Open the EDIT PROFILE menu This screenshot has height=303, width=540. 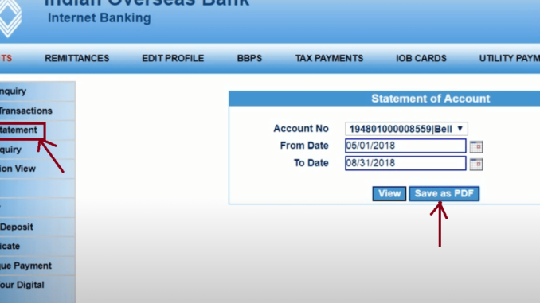click(x=173, y=59)
